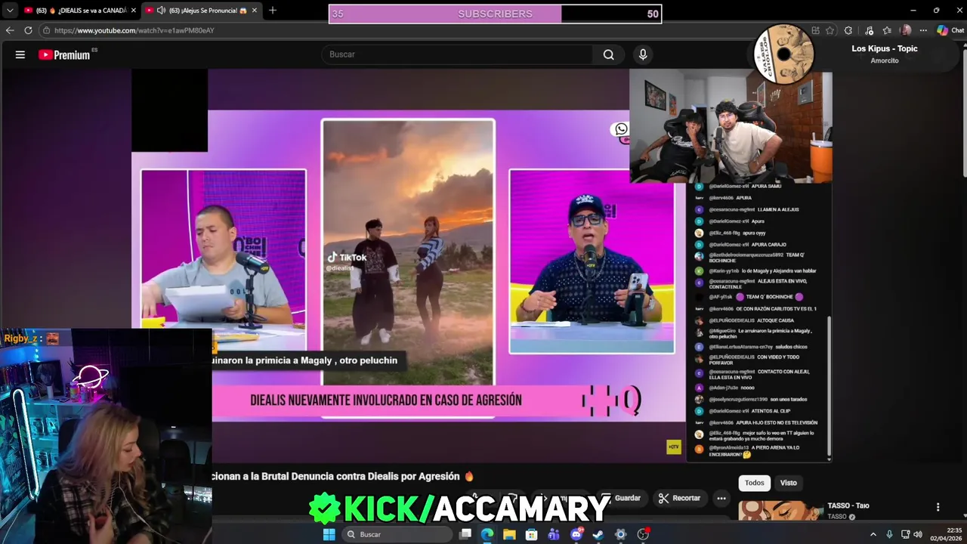The image size is (967, 544).
Task: Save the video with the Guardar button
Action: (x=621, y=498)
